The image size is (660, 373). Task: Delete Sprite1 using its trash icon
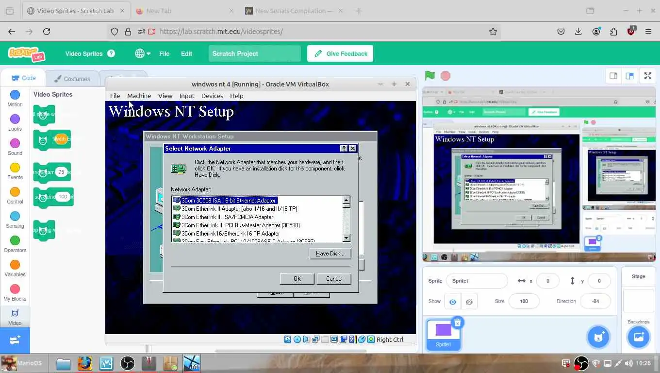tap(457, 322)
